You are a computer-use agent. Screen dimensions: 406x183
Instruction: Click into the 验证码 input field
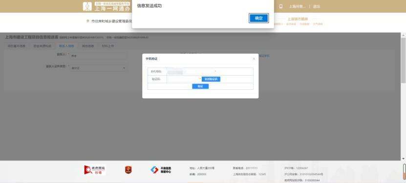pos(183,79)
